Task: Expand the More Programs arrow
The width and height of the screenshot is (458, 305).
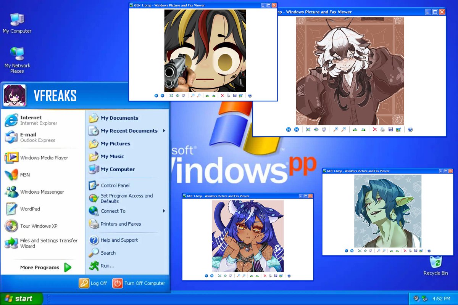Action: [68, 267]
